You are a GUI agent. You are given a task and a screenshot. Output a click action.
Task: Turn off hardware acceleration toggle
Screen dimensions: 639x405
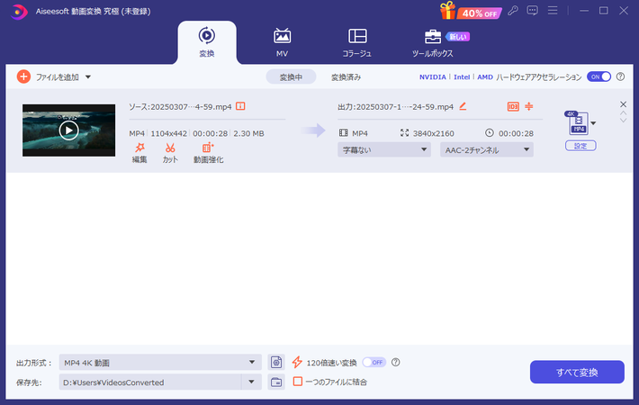coord(598,77)
